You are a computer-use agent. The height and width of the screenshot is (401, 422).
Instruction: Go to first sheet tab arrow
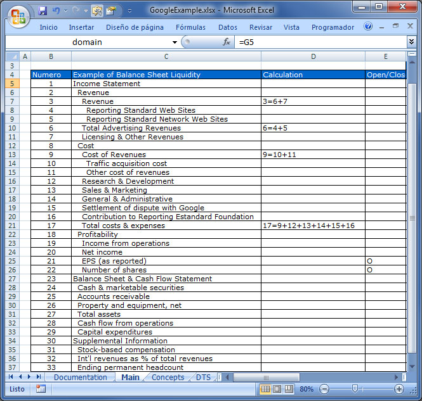(x=11, y=377)
